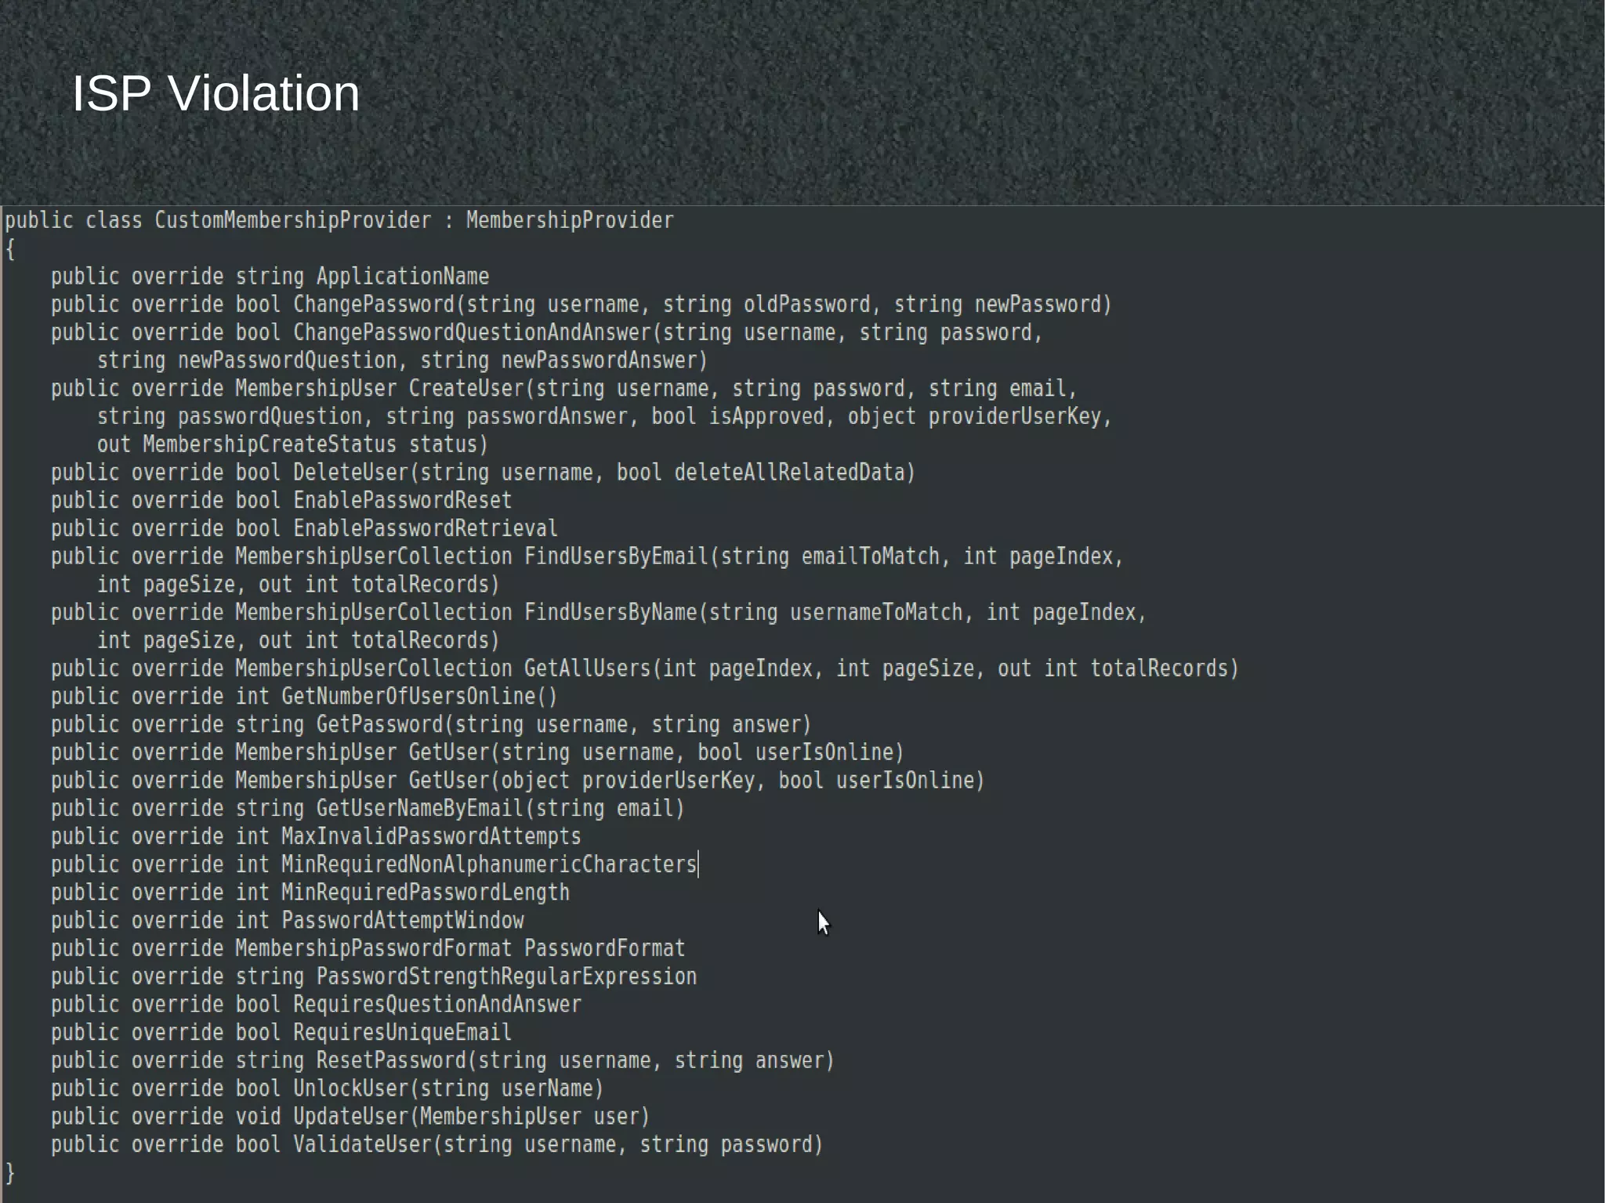
Task: Click the ValidateUser method line
Action: tap(437, 1145)
